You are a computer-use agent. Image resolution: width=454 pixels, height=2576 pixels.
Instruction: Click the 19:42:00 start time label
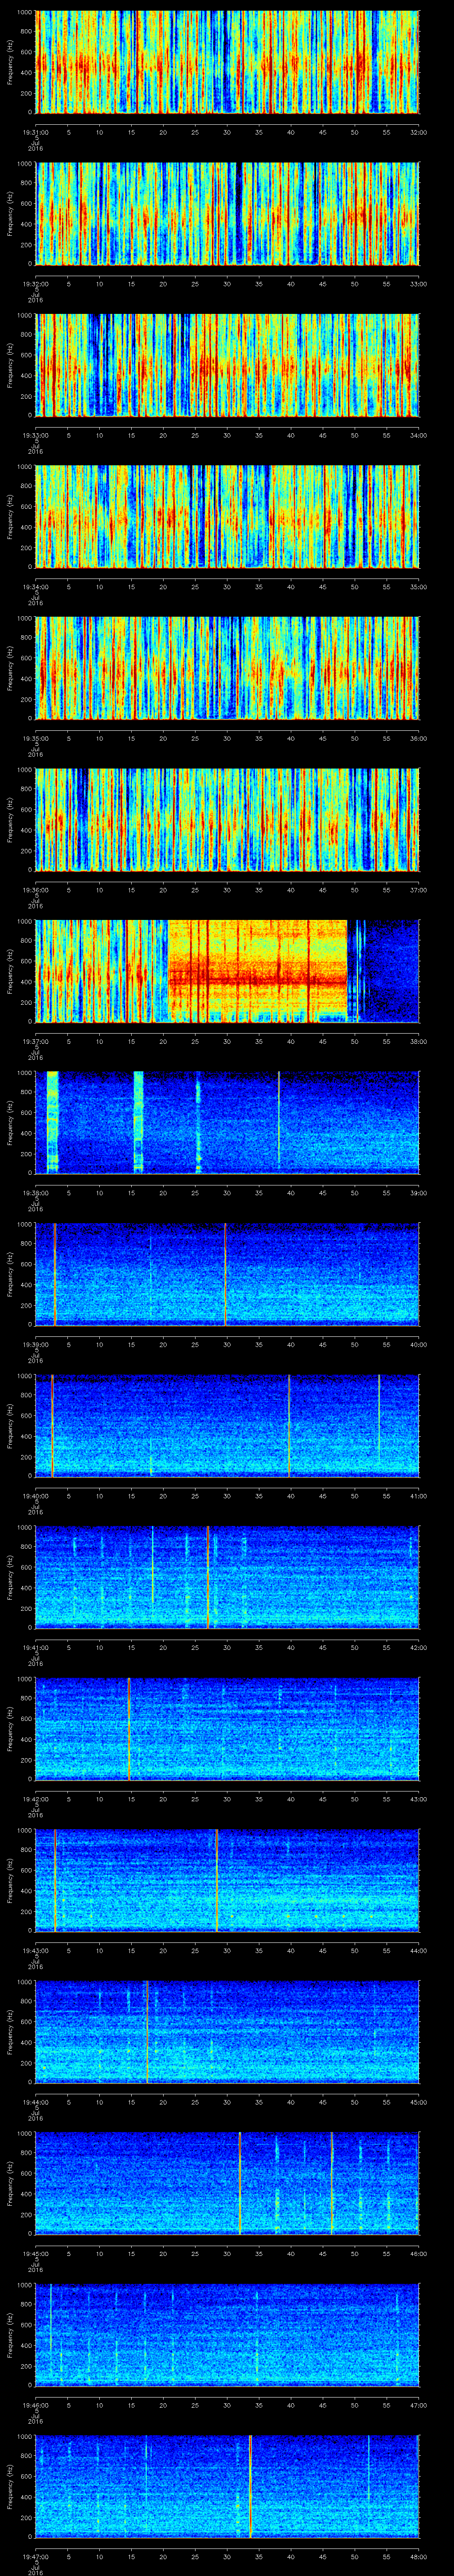[x=36, y=1798]
